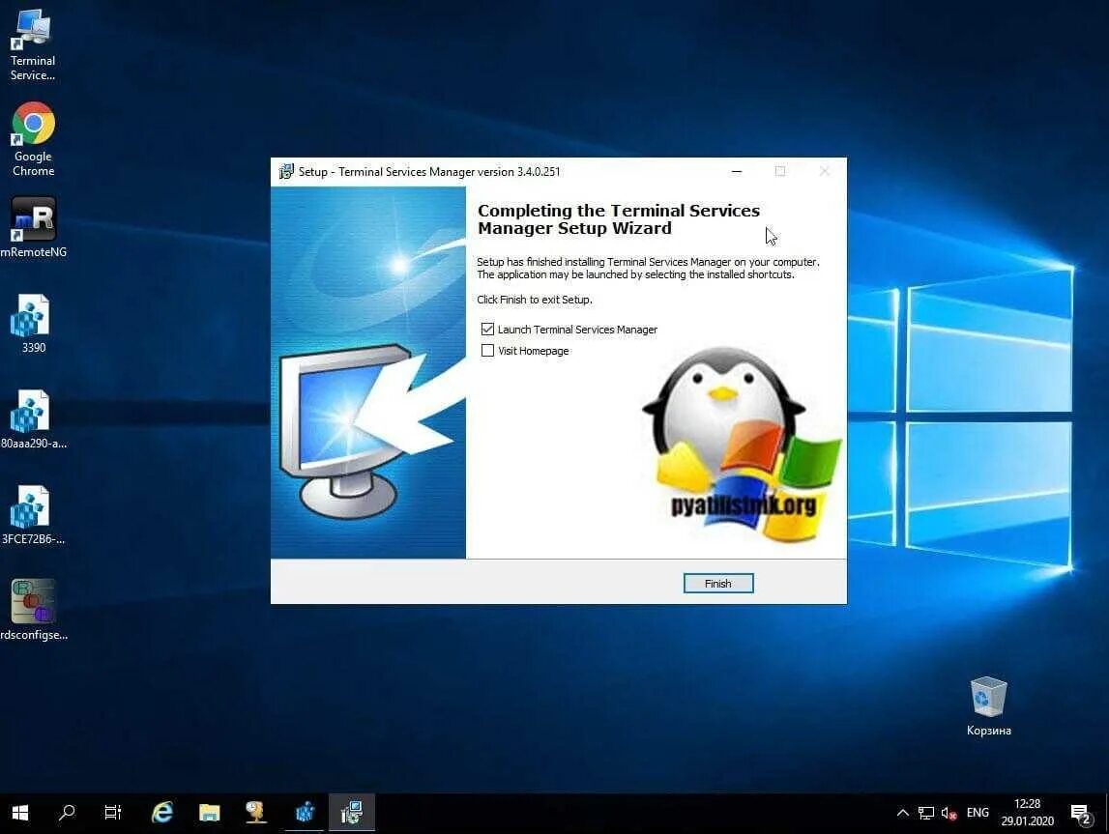Minimize the Setup wizard window
The width and height of the screenshot is (1109, 834).
[x=736, y=172]
